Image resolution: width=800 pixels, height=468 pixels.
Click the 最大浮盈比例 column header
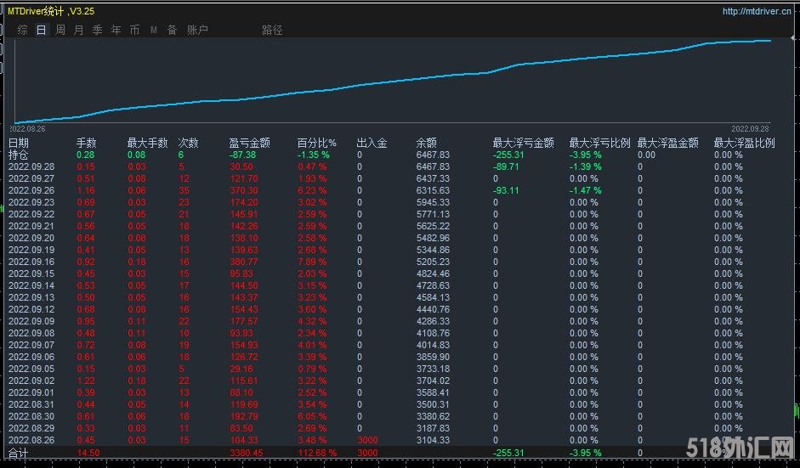point(745,143)
